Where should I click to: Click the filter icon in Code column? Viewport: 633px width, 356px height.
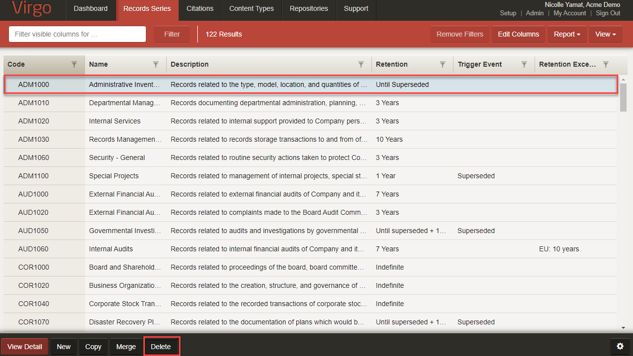[x=74, y=64]
